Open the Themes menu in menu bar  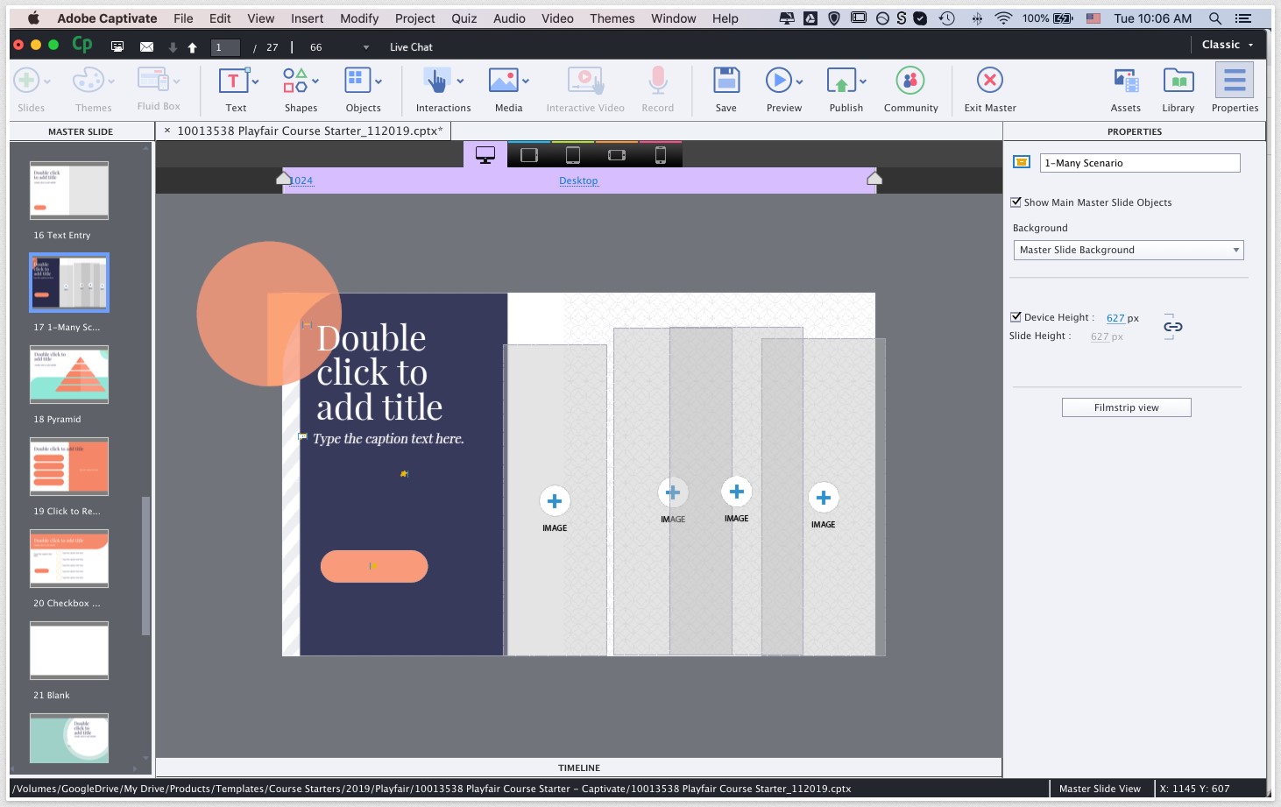tap(612, 18)
